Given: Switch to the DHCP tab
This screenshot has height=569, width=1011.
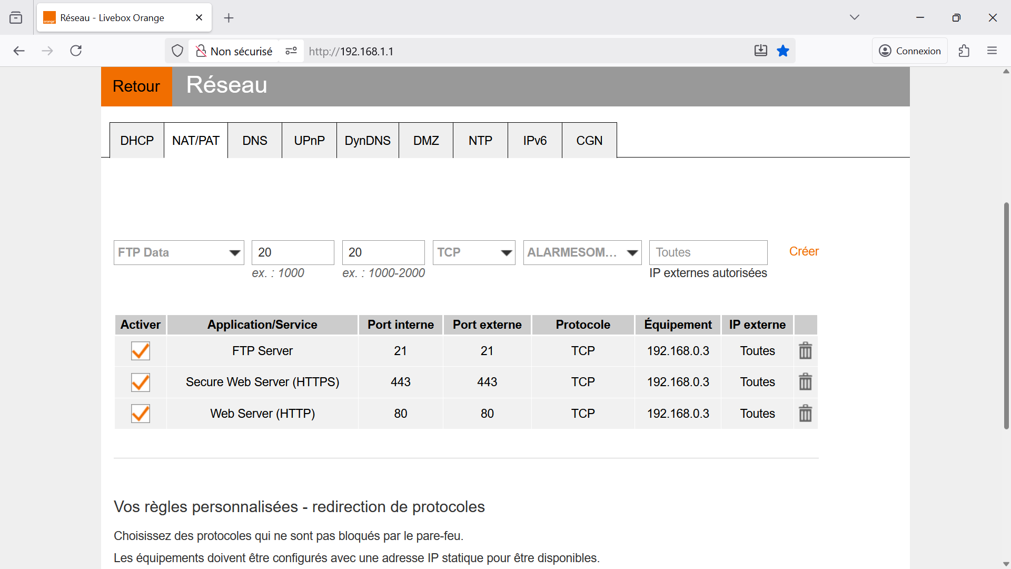Looking at the screenshot, I should click(137, 141).
